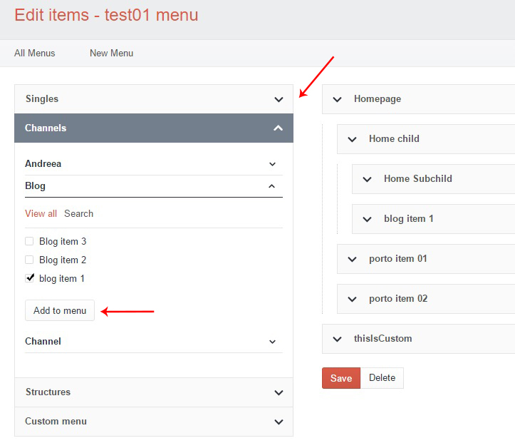Screen dimensions: 515x448
Task: Expand the Structures panel chevron
Action: (x=279, y=392)
